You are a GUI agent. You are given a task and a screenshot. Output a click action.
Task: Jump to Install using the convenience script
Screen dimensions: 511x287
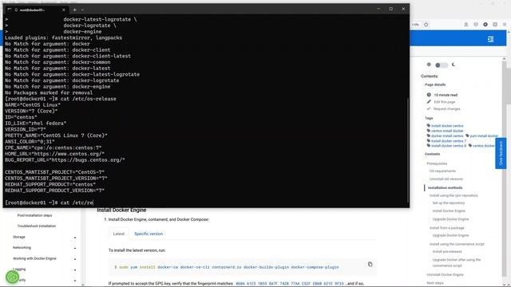[457, 244]
